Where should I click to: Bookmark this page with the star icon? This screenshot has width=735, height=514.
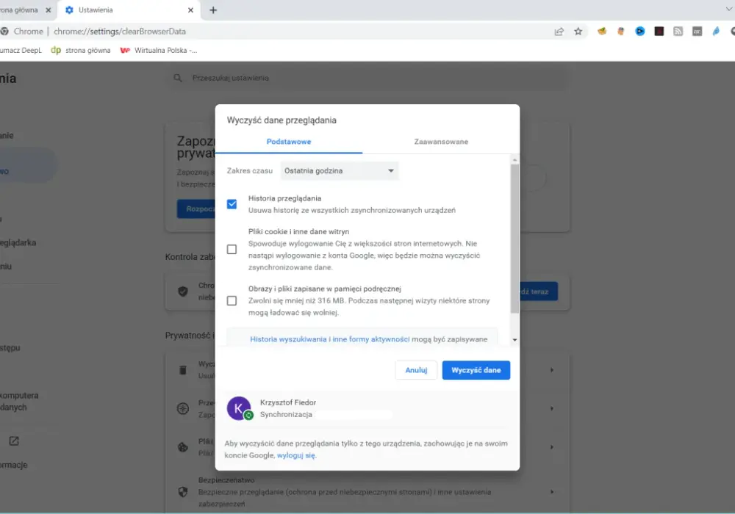tap(578, 32)
